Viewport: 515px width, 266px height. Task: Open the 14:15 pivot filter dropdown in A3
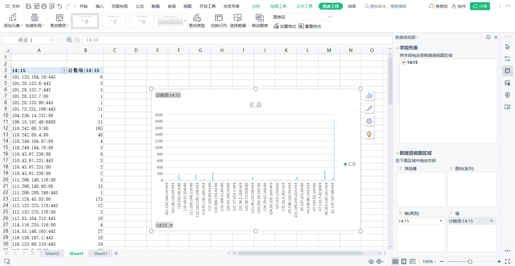point(64,70)
